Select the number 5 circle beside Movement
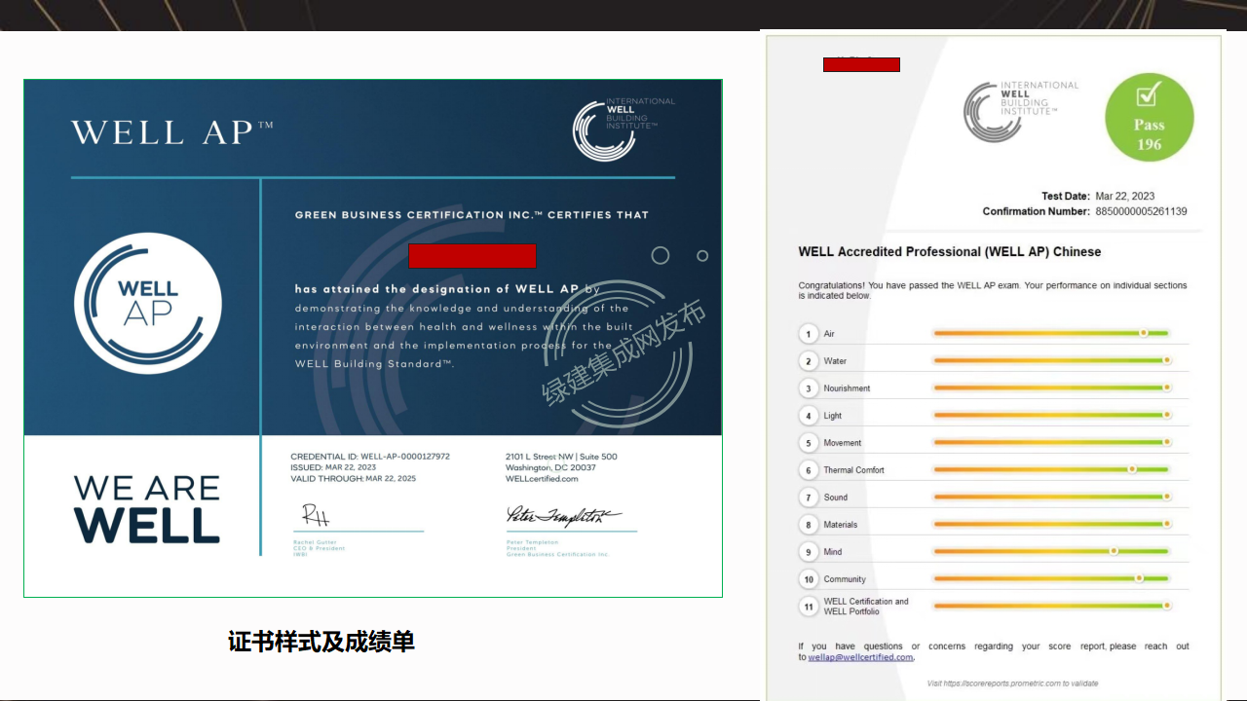This screenshot has width=1247, height=701. click(808, 443)
